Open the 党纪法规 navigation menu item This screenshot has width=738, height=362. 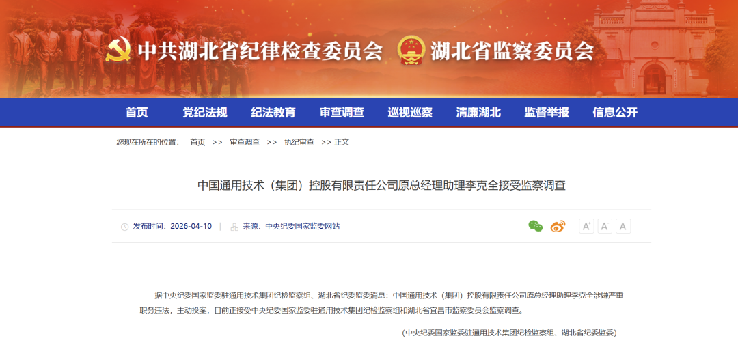click(205, 113)
